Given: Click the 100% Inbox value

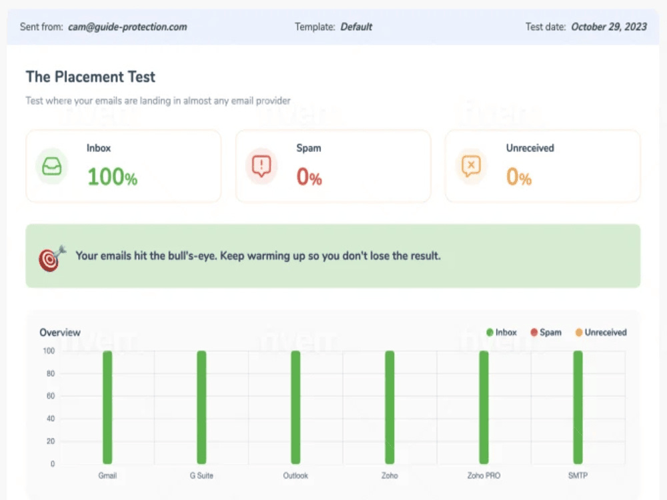Looking at the screenshot, I should [x=112, y=177].
